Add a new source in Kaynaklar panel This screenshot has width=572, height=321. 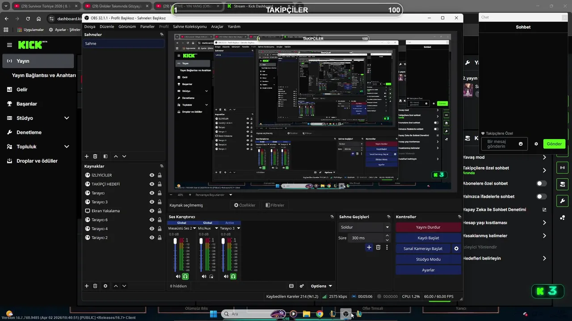point(87,286)
